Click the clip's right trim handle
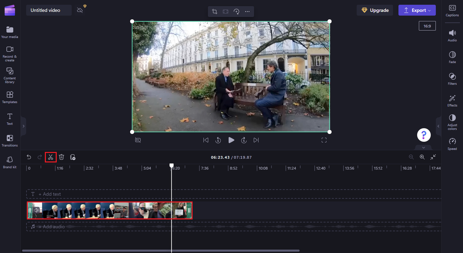The height and width of the screenshot is (253, 463). pos(189,210)
